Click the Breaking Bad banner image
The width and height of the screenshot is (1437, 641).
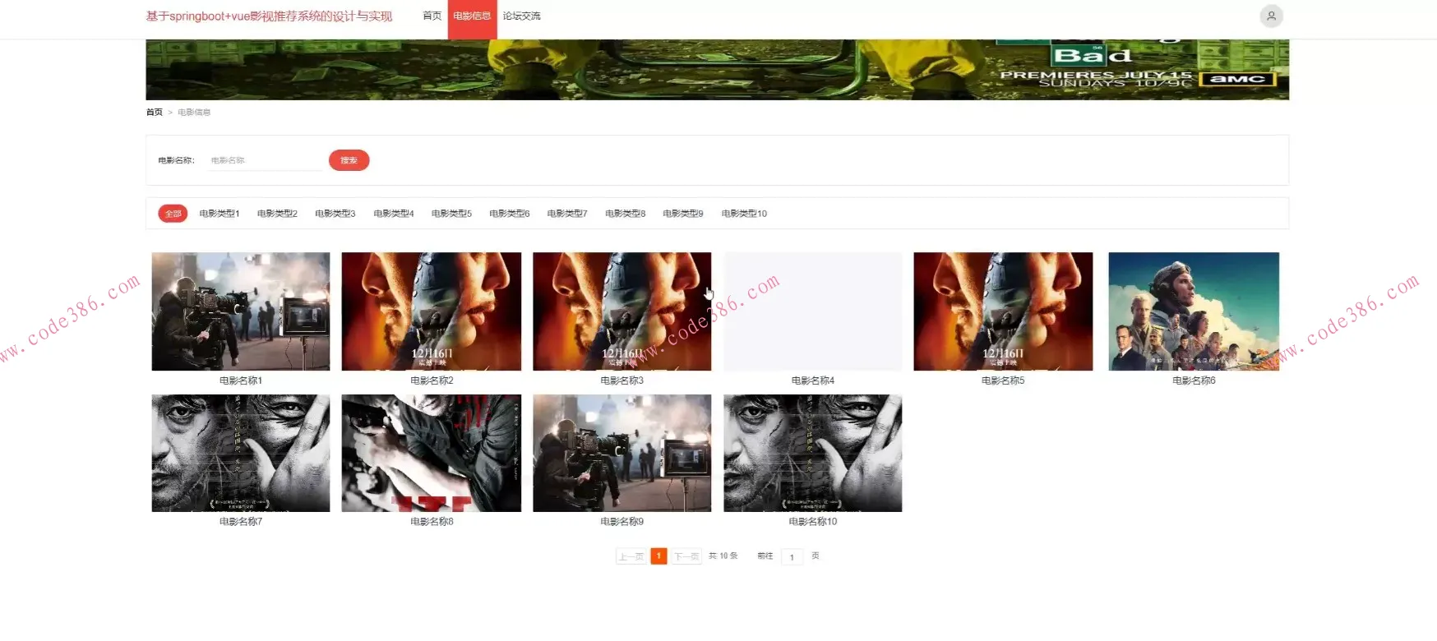pos(717,70)
